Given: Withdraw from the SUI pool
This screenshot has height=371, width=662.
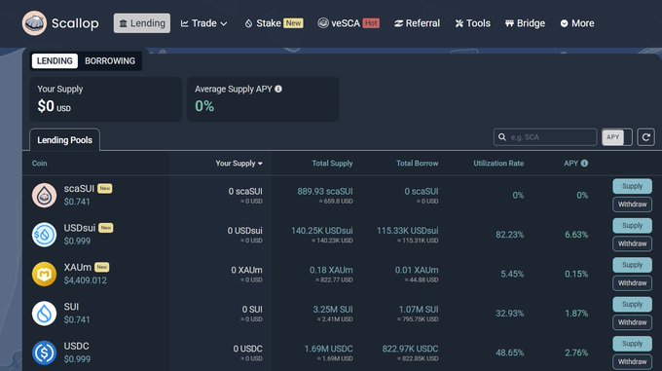Looking at the screenshot, I should pyautogui.click(x=632, y=322).
